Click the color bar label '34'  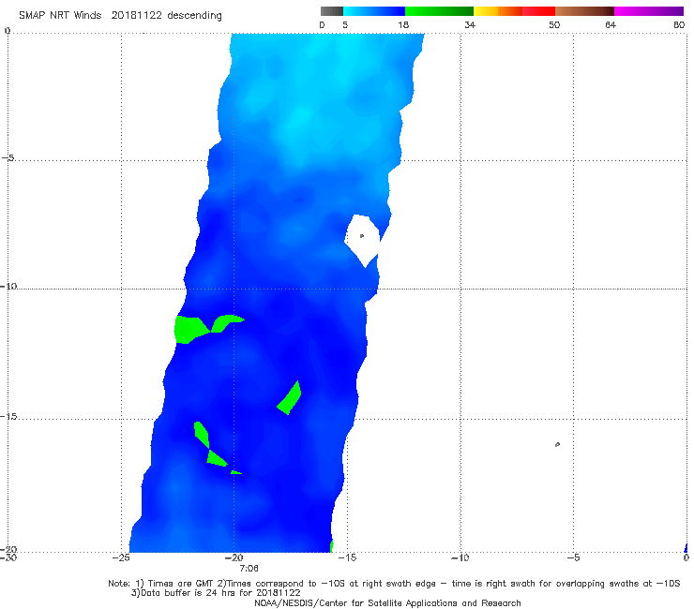[470, 25]
